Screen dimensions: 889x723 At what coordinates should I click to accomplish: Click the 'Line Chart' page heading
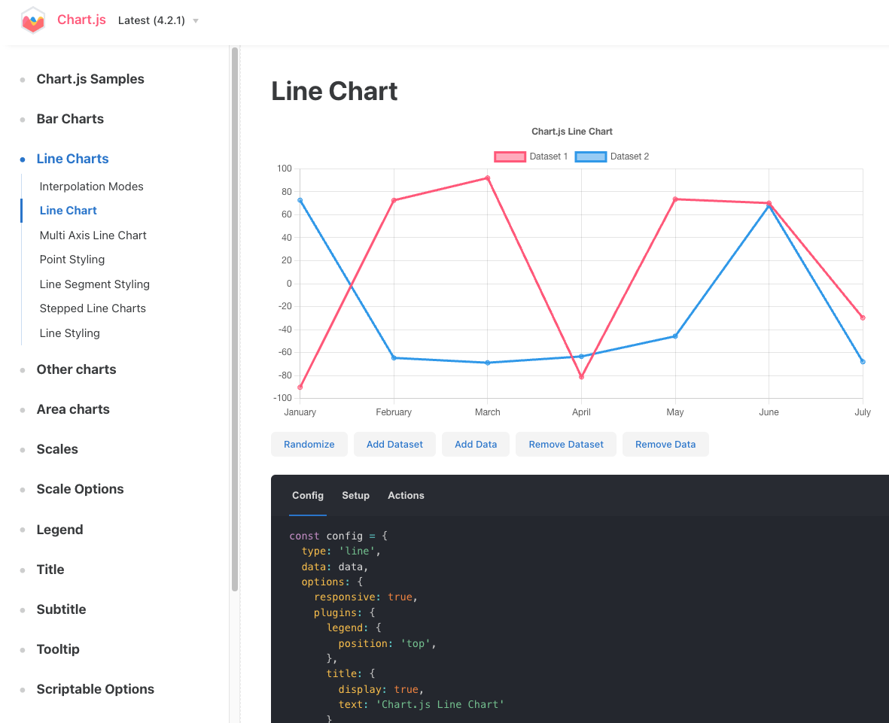point(334,91)
